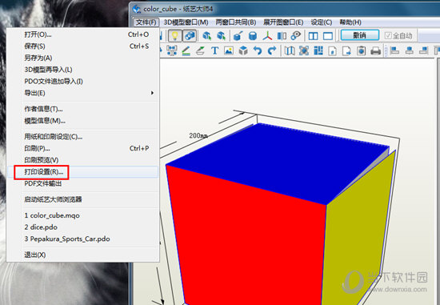This screenshot has height=305, width=440.
Task: Open recent file 3 Pepakura_Sports_Car.pdo
Action: click(x=82, y=239)
